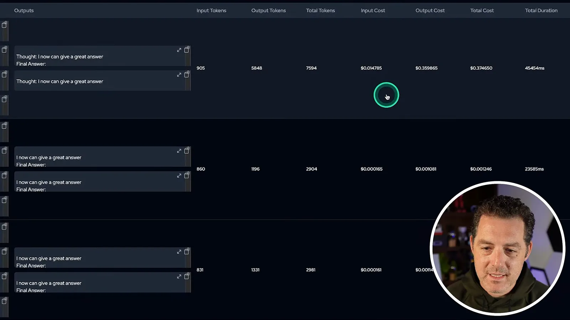The width and height of the screenshot is (570, 320).
Task: Expand first output cell in 860-token row
Action: (179, 151)
